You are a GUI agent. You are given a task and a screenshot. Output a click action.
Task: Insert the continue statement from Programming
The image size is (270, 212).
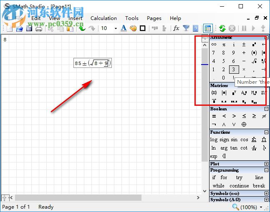pyautogui.click(x=239, y=186)
